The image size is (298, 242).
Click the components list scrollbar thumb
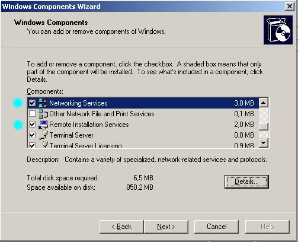coord(264,126)
